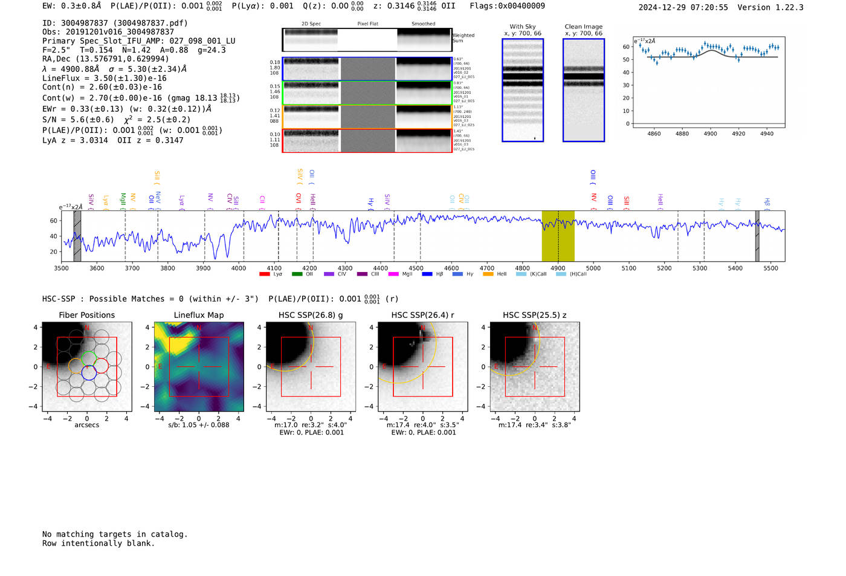
Task: Click the s/b: 1.05 +/- 0.088 caption
Action: [x=199, y=425]
